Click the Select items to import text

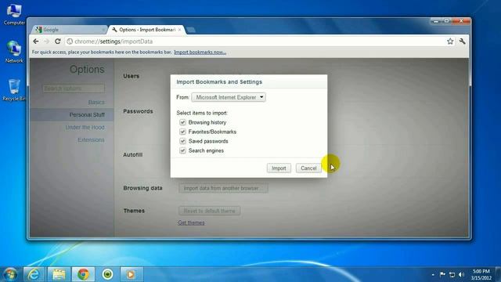click(x=202, y=113)
